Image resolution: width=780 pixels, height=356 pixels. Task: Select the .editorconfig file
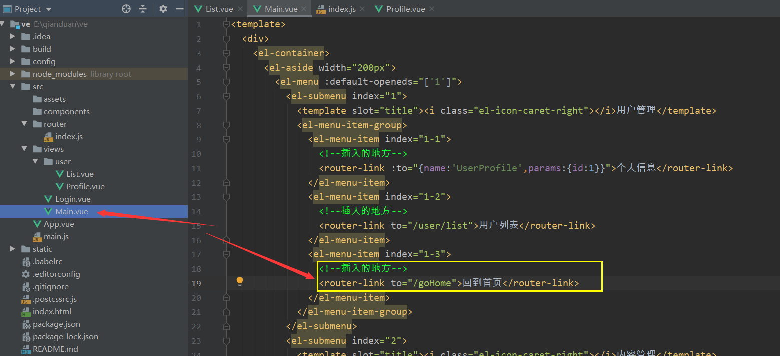point(51,274)
